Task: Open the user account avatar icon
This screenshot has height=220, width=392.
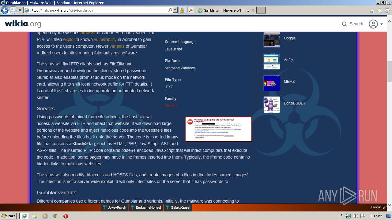Action: pyautogui.click(x=373, y=24)
